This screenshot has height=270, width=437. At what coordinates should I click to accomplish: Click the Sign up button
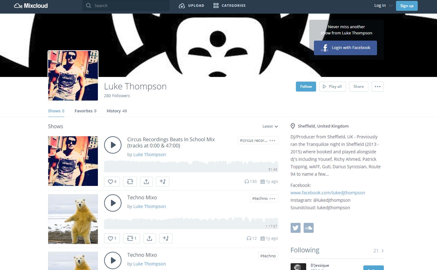click(407, 6)
